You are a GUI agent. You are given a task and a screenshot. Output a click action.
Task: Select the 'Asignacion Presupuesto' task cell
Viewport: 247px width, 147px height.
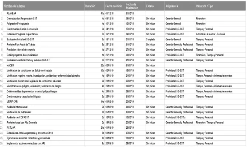pyautogui.click(x=18, y=24)
